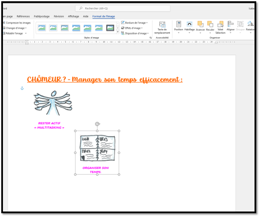Open the Aide tab
Image resolution: width=260 pixels, height=217 pixels.
pos(86,16)
